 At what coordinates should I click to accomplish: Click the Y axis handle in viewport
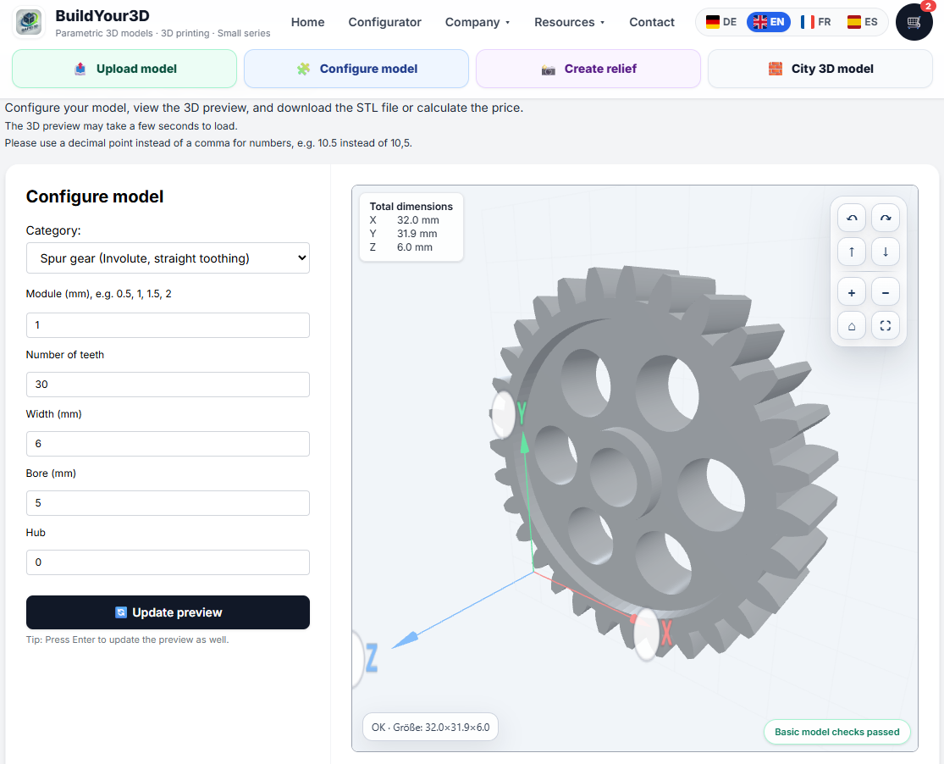point(504,414)
